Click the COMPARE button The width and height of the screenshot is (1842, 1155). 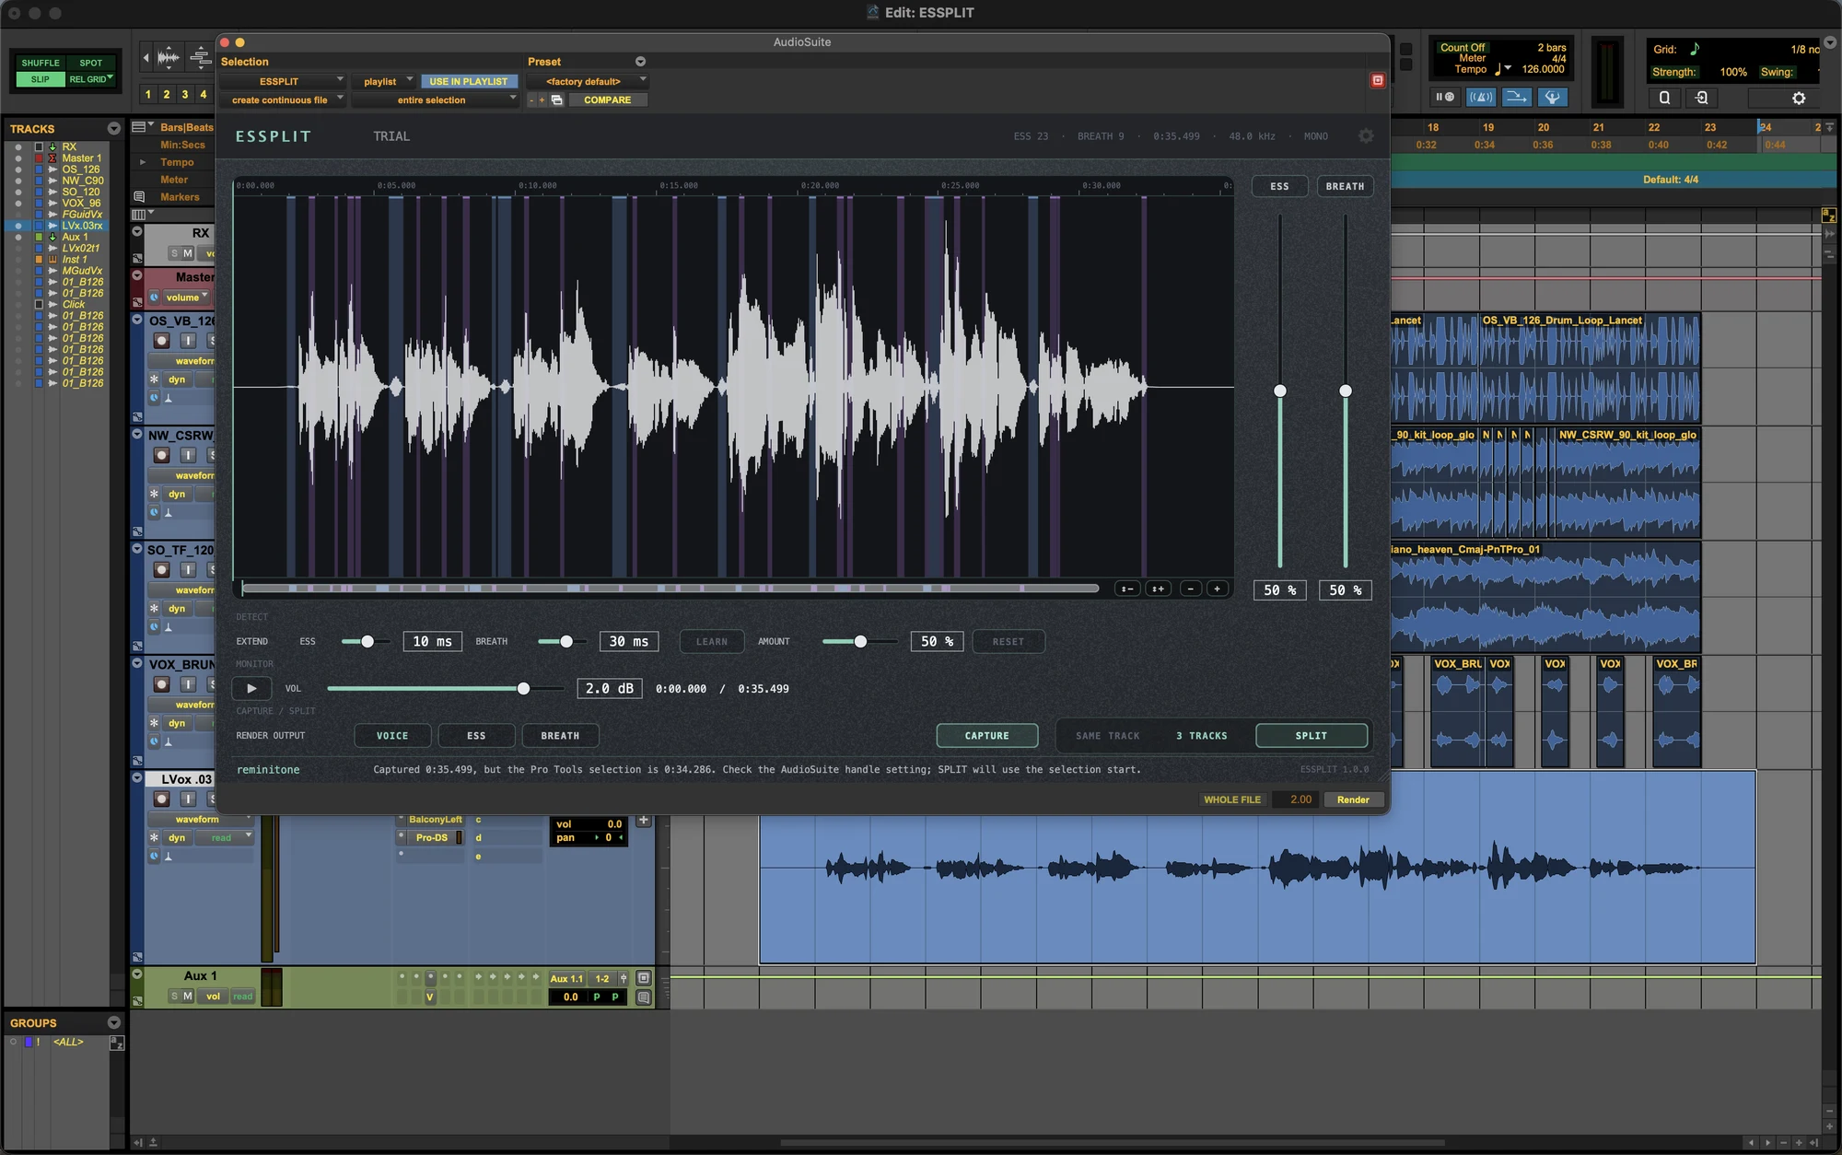coord(608,99)
